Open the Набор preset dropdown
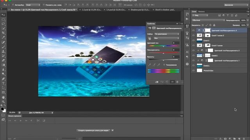The image size is (250, 140). tap(167, 34)
